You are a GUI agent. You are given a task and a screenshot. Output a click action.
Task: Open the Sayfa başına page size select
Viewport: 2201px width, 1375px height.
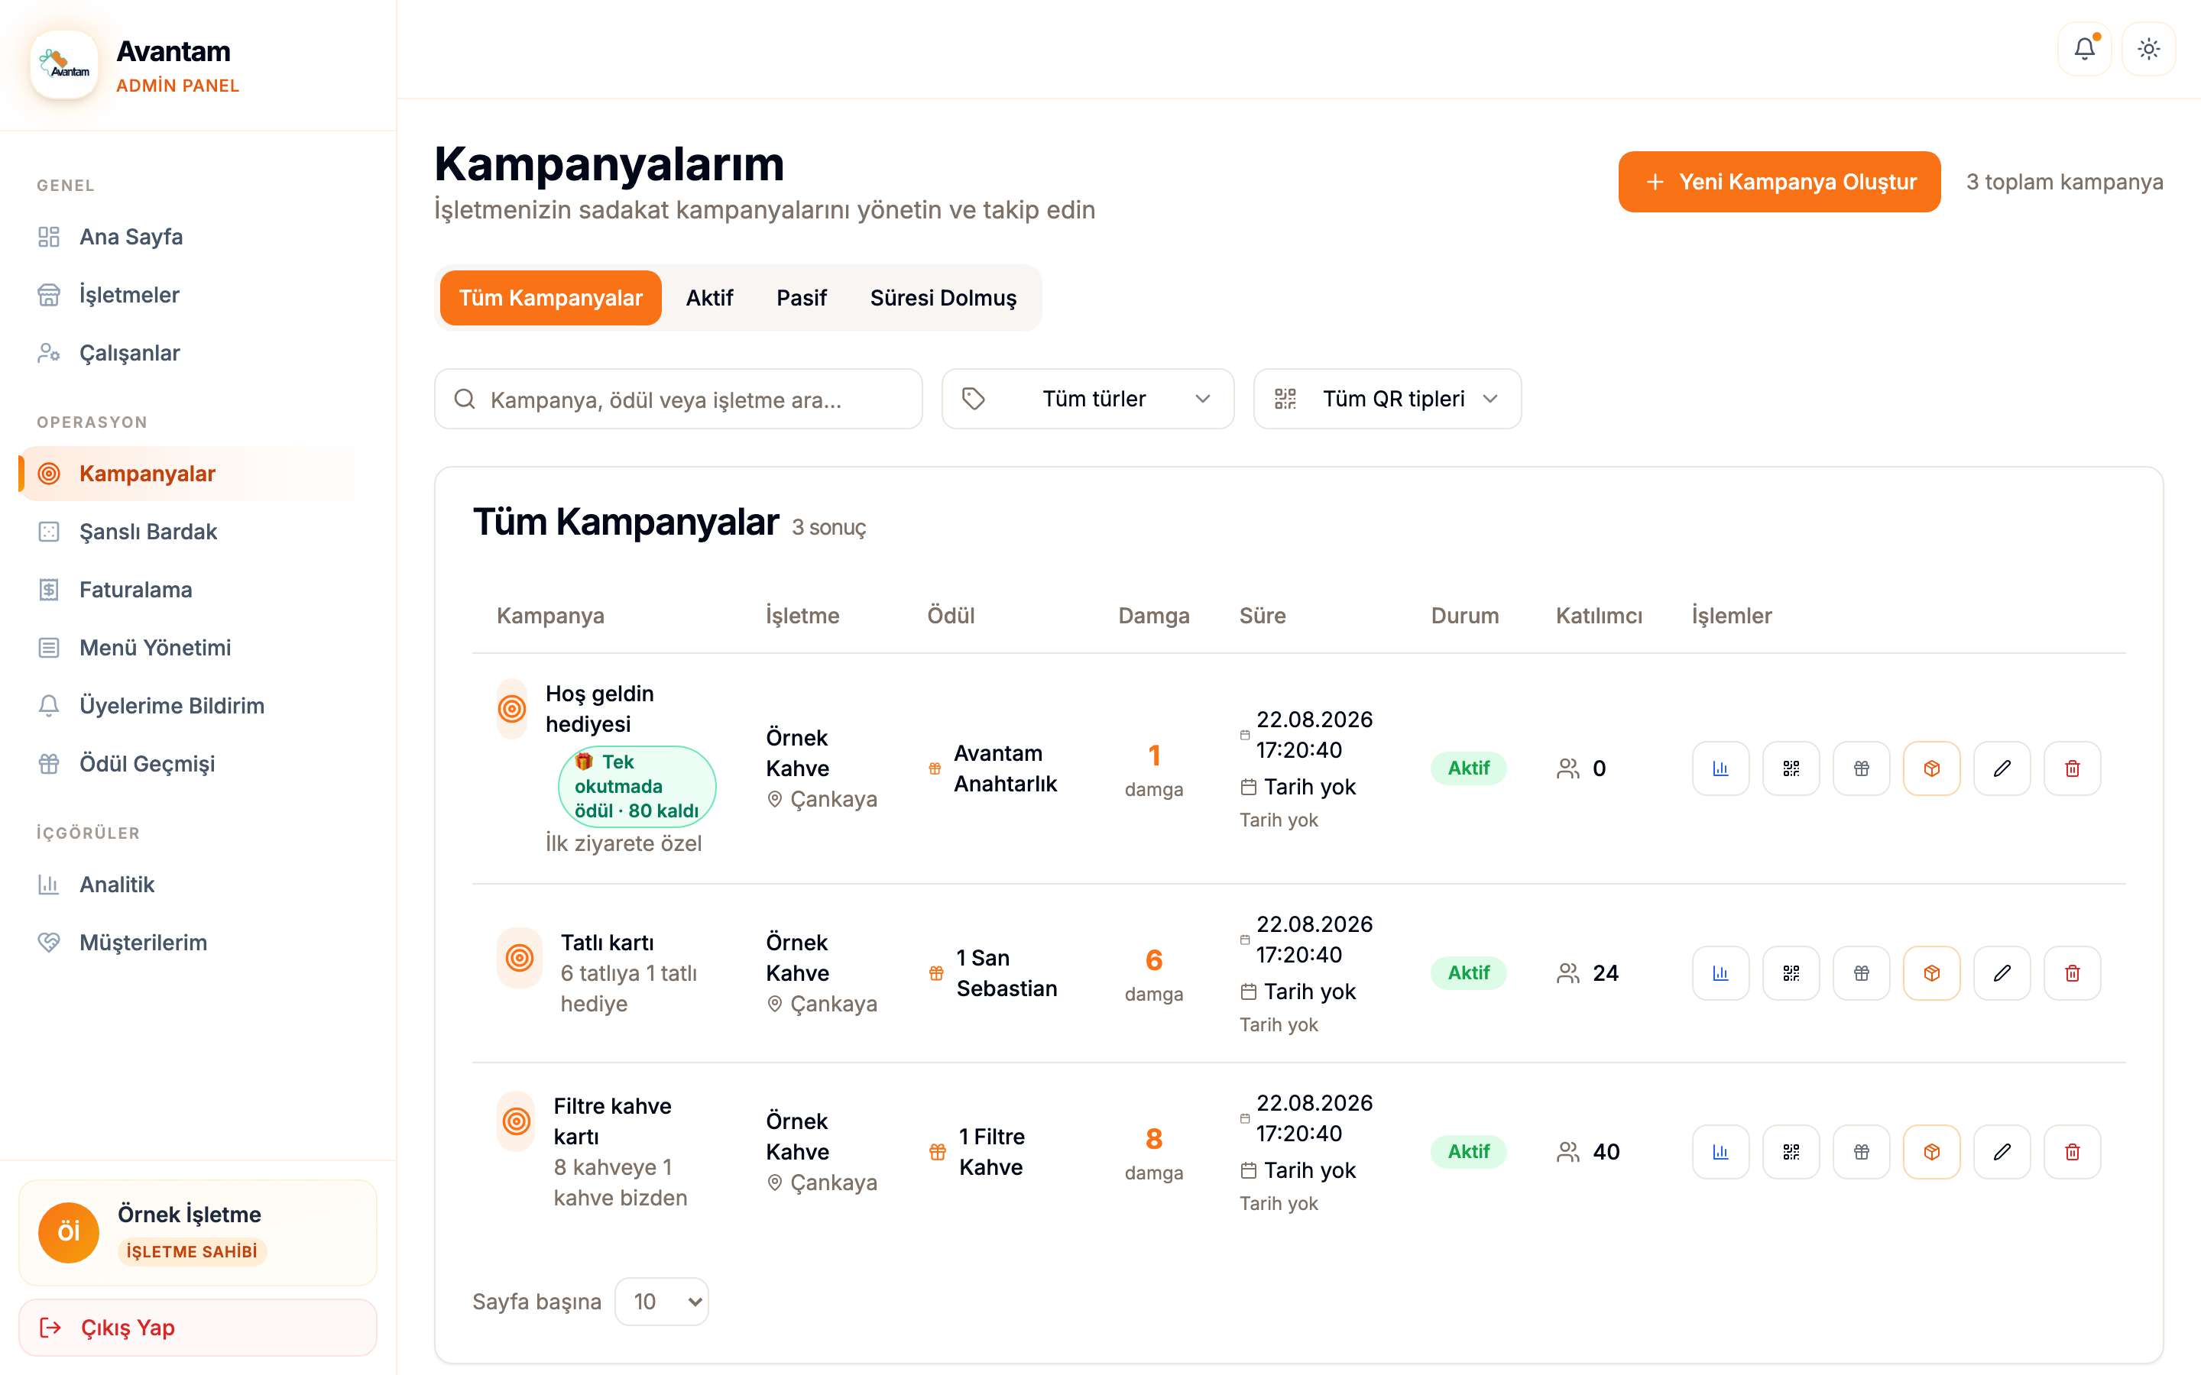point(661,1302)
